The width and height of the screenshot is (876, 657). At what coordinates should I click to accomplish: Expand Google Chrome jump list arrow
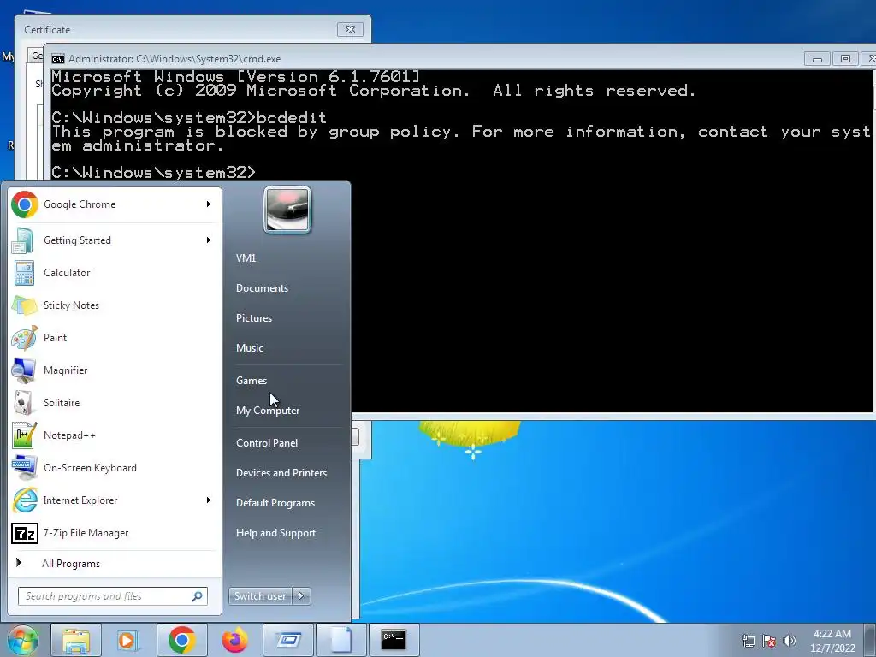[x=209, y=204]
